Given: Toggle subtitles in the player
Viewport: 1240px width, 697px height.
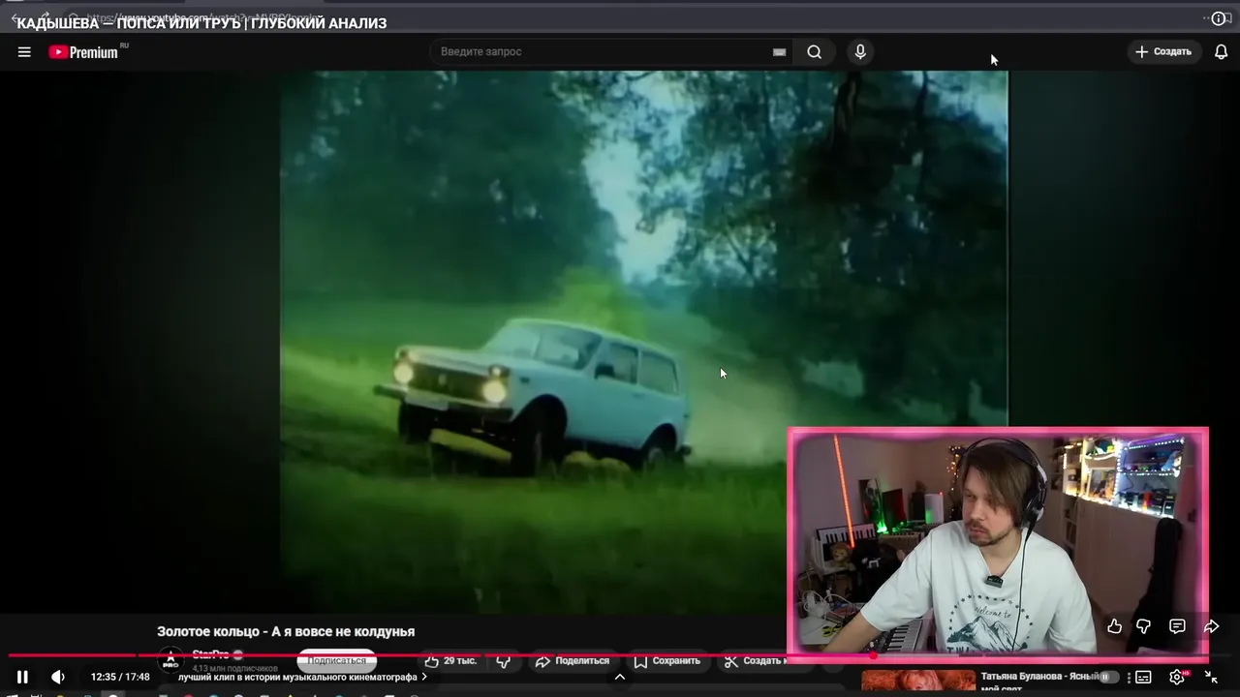Looking at the screenshot, I should point(1143,677).
